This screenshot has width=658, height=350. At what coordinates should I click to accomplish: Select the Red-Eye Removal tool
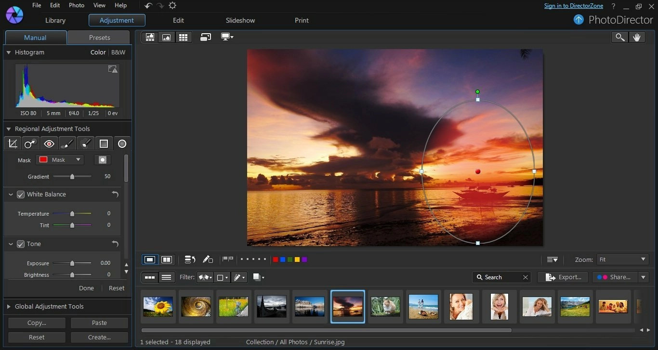point(49,143)
